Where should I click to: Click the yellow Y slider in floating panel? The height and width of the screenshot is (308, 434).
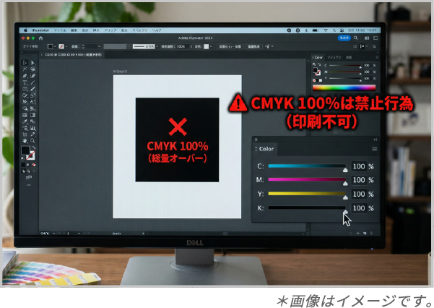click(x=307, y=194)
